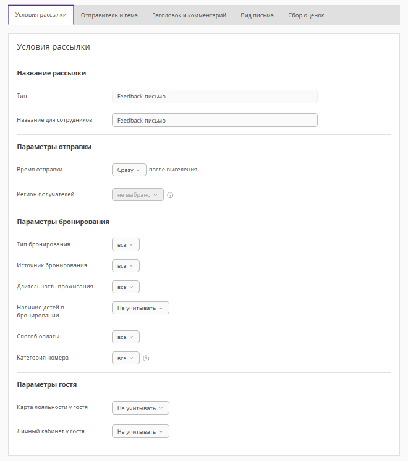
Task: Switch to the Условия рассылки tab
Action: click(x=41, y=15)
